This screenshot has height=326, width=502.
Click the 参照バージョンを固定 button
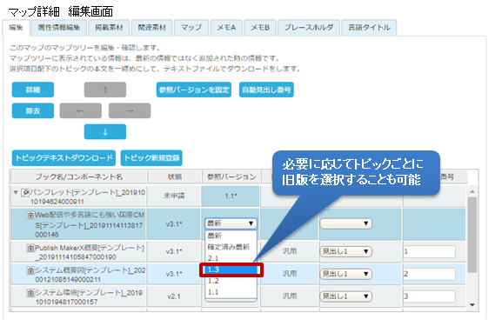[x=194, y=90]
